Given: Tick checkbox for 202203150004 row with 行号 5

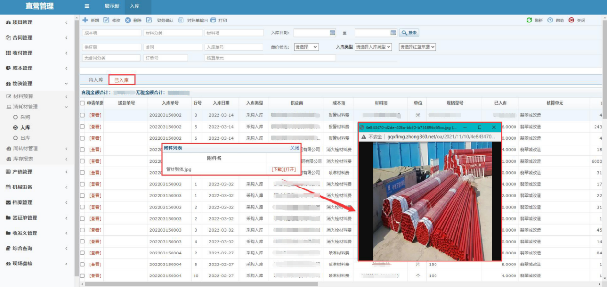Looking at the screenshot, I should (x=82, y=265).
